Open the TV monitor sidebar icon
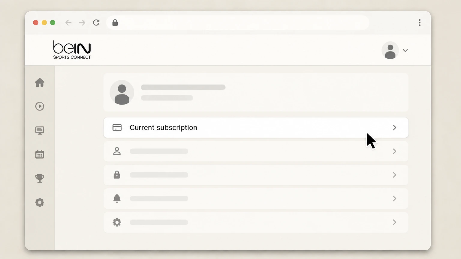Screen dimensions: 461x259 pyautogui.click(x=40, y=130)
